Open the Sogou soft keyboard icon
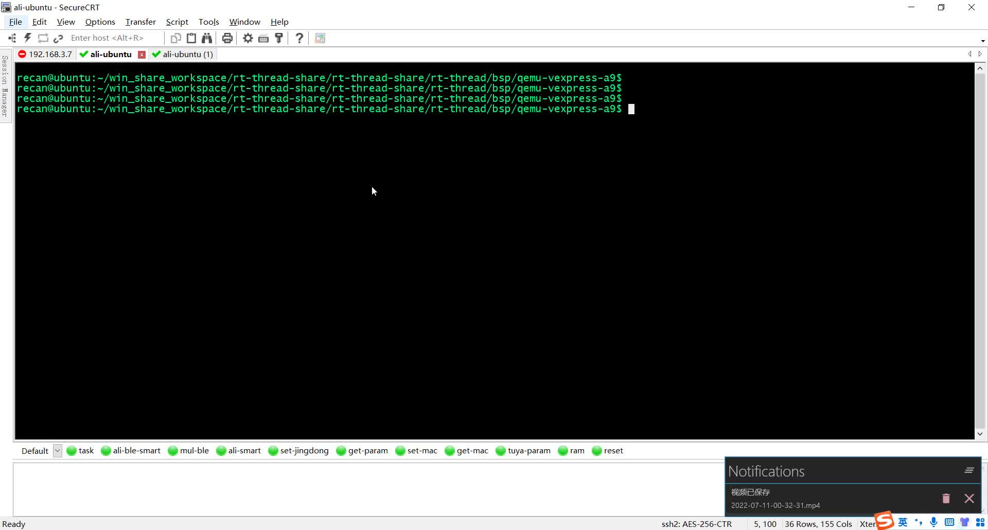988x530 pixels. pos(949,523)
